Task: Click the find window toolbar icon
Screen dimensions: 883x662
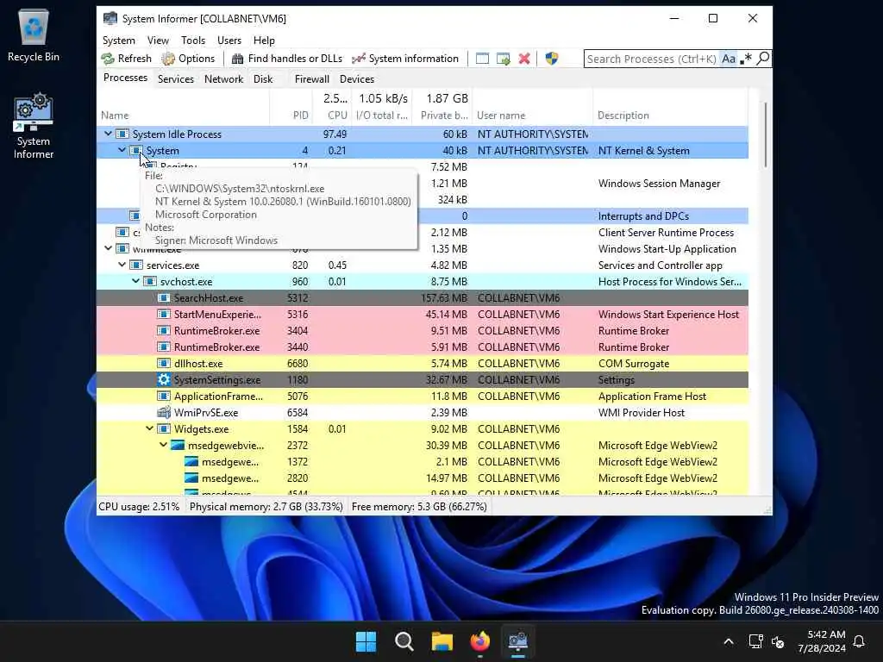Action: click(482, 59)
